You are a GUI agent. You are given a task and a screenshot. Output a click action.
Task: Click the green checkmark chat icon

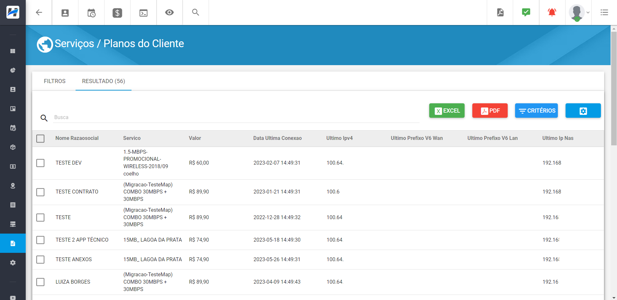[526, 12]
